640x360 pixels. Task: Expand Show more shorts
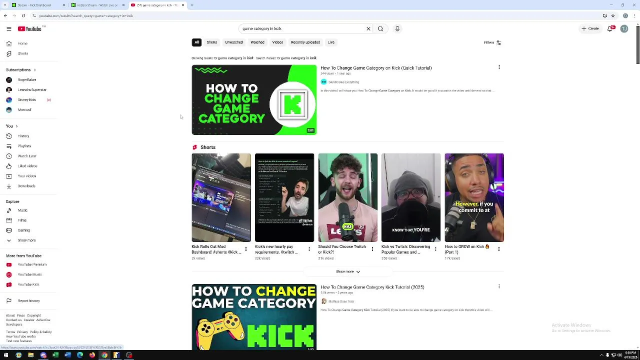tap(348, 271)
